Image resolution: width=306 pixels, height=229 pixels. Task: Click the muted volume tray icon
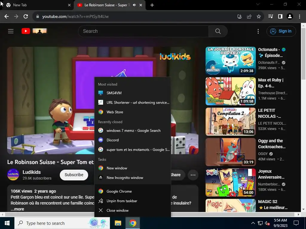(267, 223)
